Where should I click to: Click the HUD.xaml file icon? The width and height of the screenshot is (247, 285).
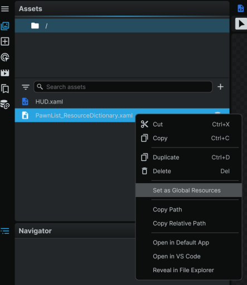point(25,101)
